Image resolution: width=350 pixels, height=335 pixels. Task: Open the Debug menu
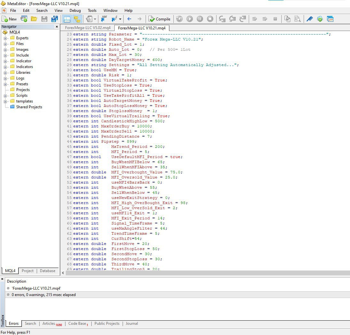[x=75, y=11]
